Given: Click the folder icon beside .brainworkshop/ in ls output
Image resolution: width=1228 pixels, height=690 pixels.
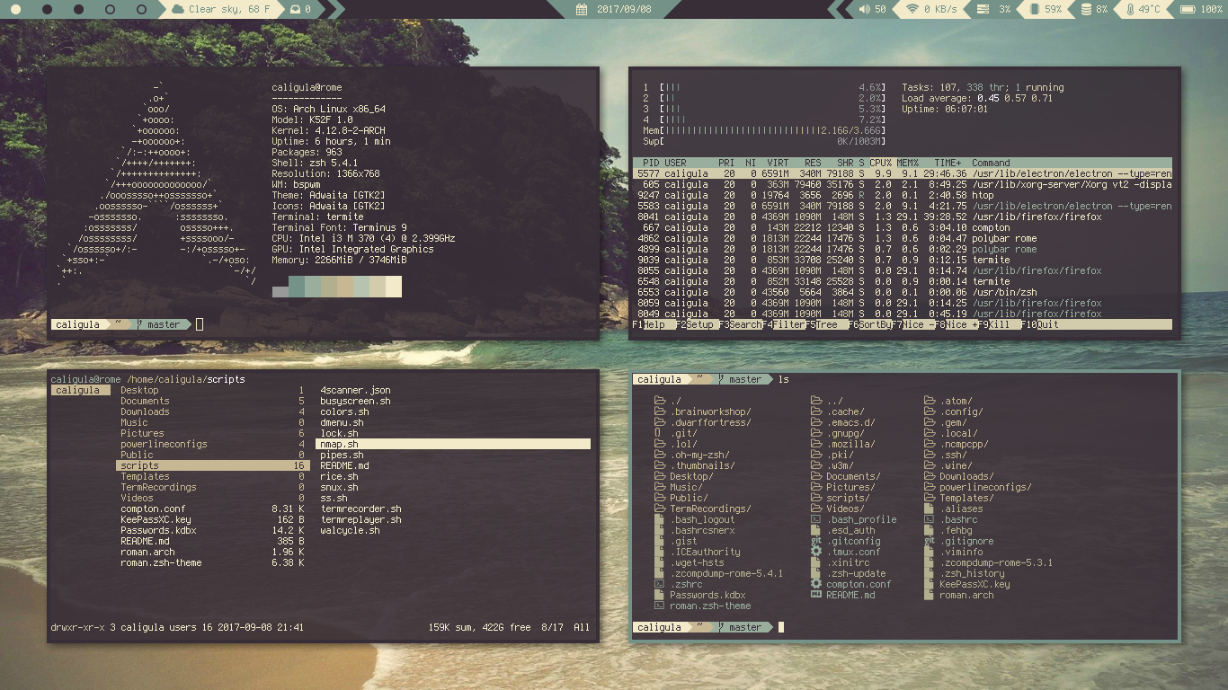Looking at the screenshot, I should (x=660, y=411).
